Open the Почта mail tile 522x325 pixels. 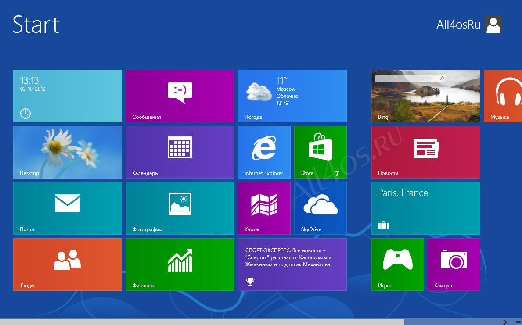[68, 208]
